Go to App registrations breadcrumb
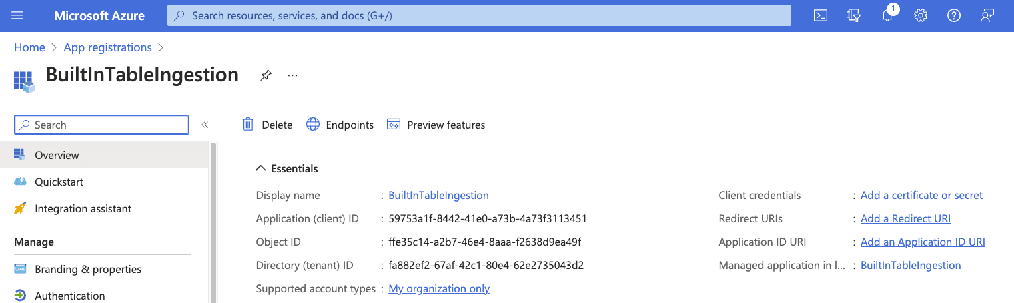The image size is (1014, 303). click(x=107, y=47)
